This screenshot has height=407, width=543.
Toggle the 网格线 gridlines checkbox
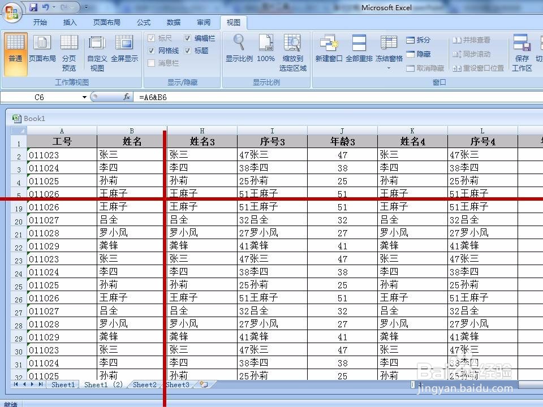click(x=152, y=50)
